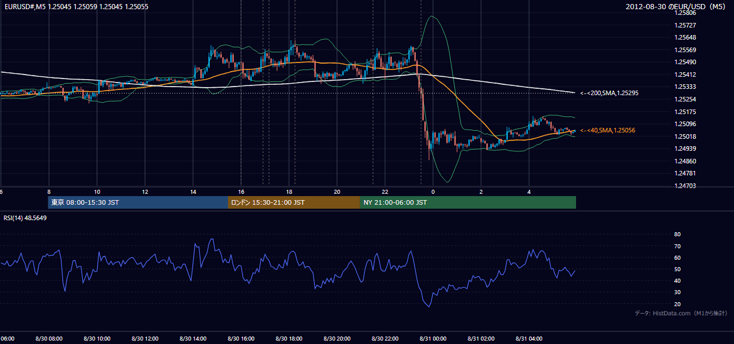Select the NY 21:00-06:00 JST session bar
734x344 pixels.
[x=468, y=202]
